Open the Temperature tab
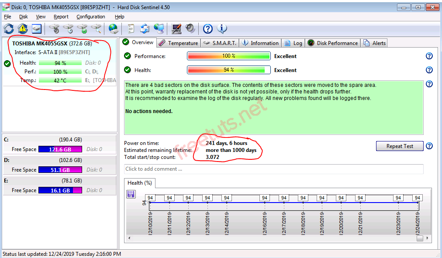The height and width of the screenshot is (258, 442). pyautogui.click(x=178, y=43)
